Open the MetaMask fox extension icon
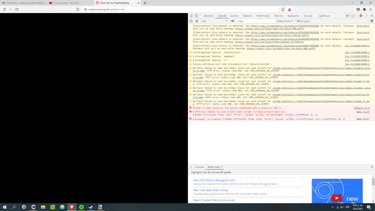The width and height of the screenshot is (375, 211). 358,9
